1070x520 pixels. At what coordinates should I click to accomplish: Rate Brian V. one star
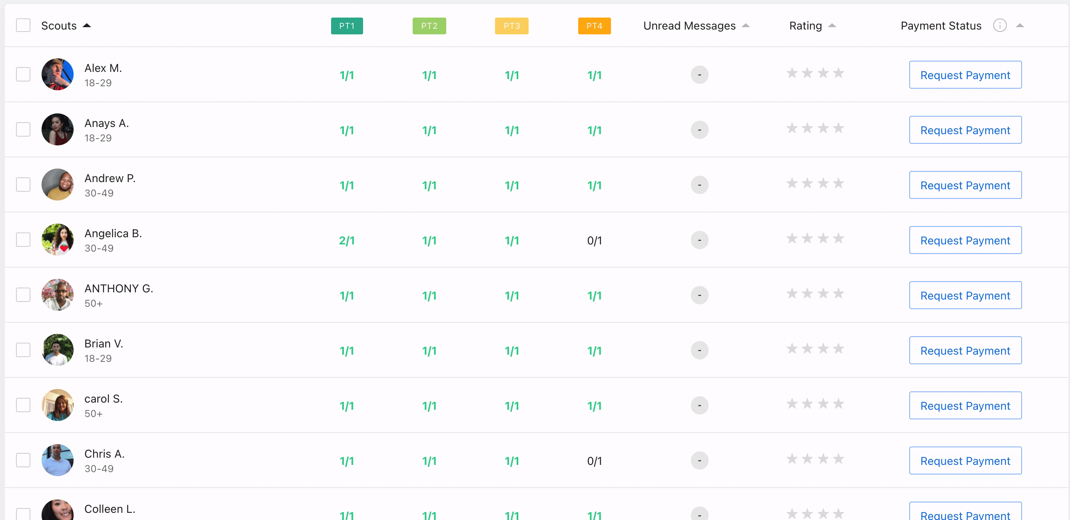[792, 349]
